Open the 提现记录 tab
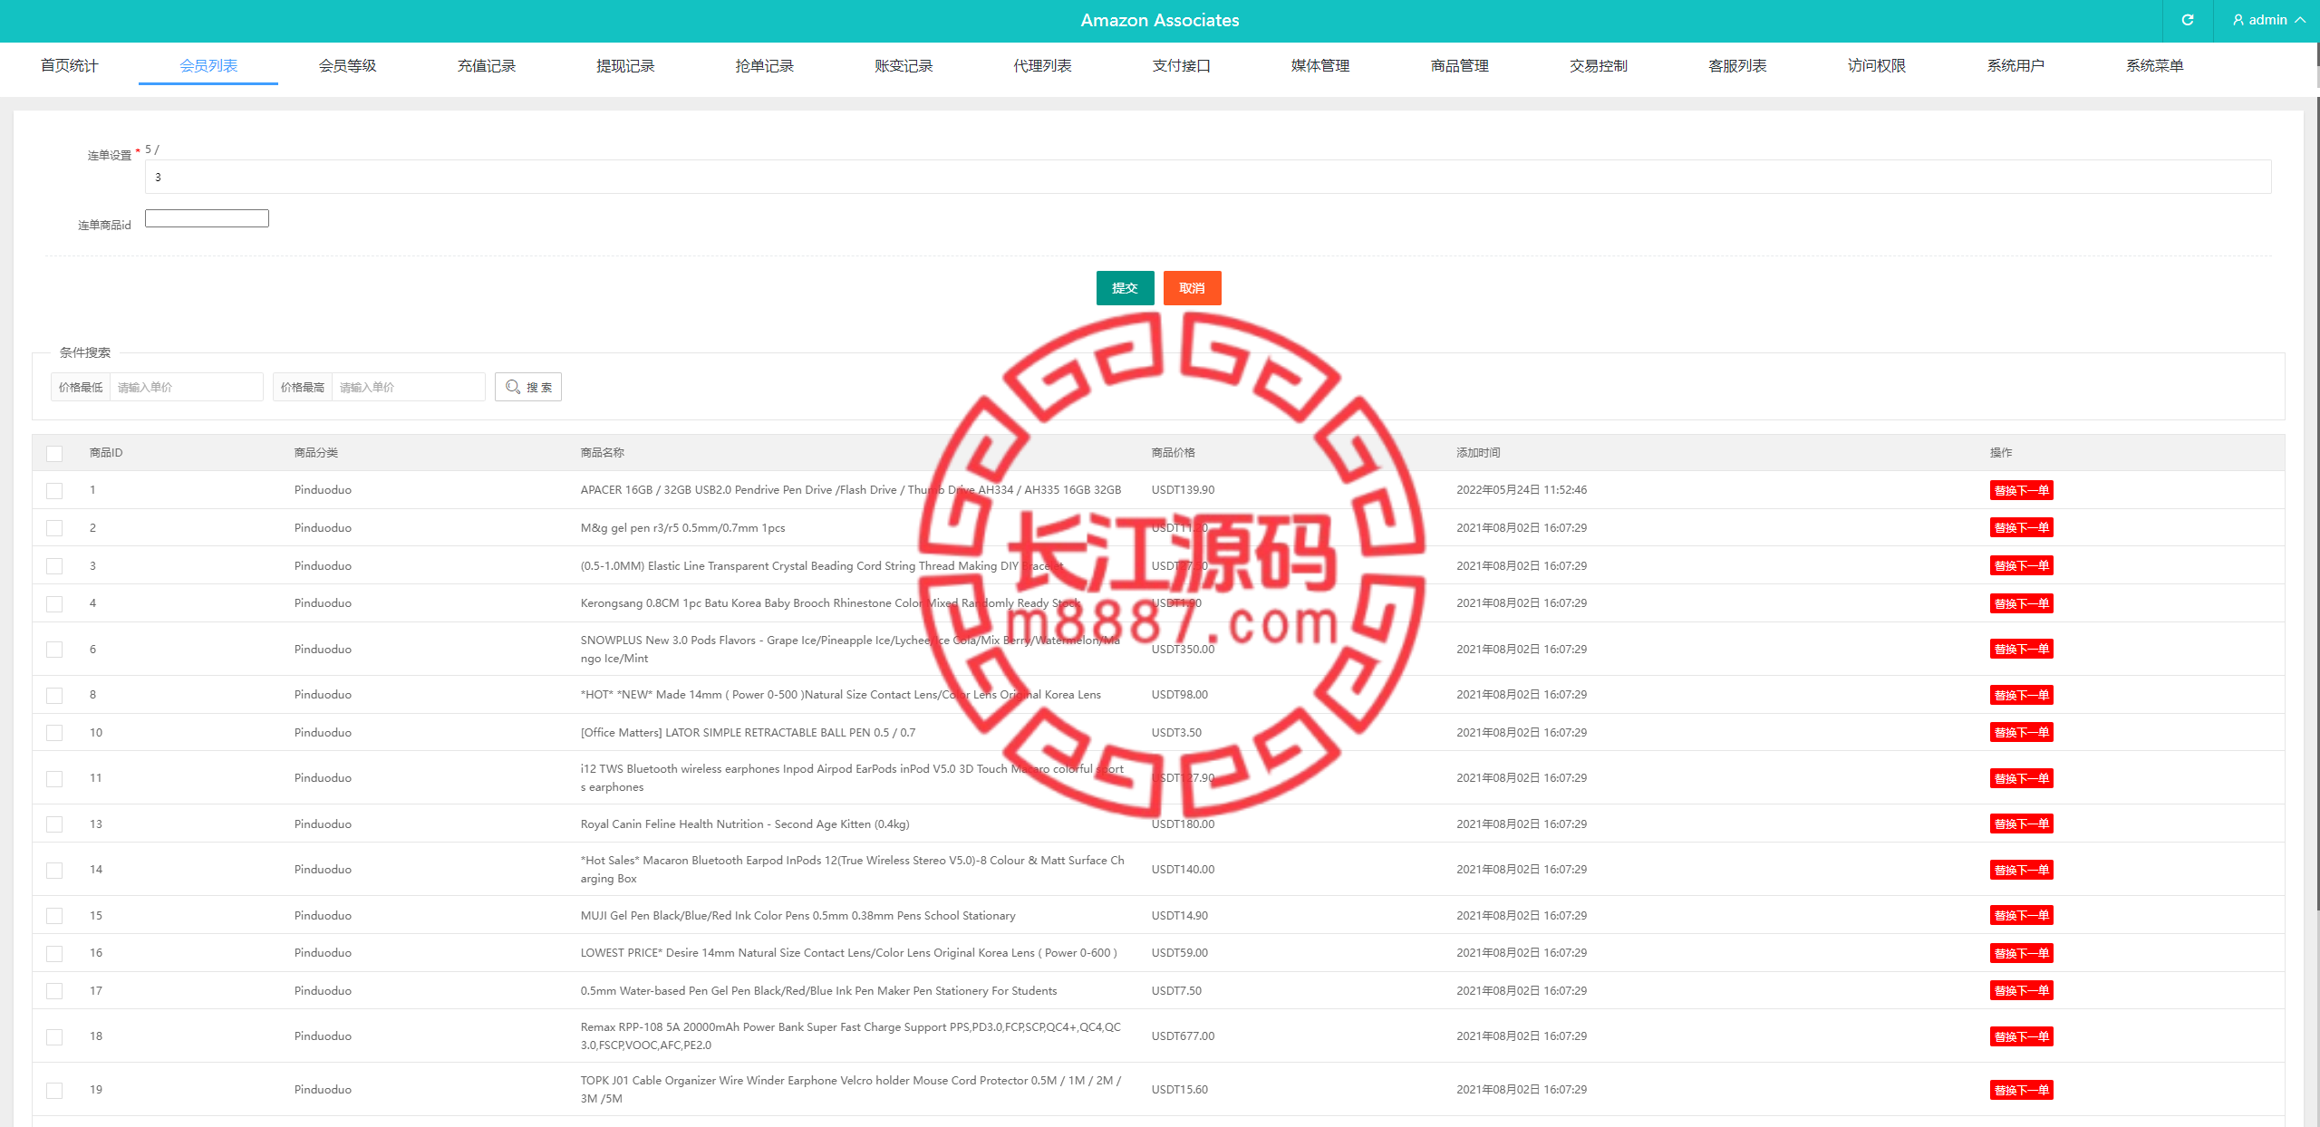Viewport: 2320px width, 1127px height. coord(625,65)
